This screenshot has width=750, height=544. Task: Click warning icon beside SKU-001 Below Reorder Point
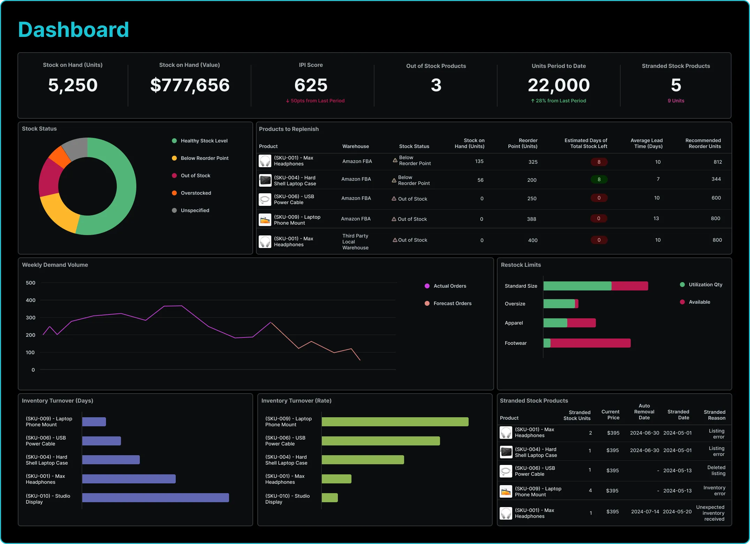(395, 160)
